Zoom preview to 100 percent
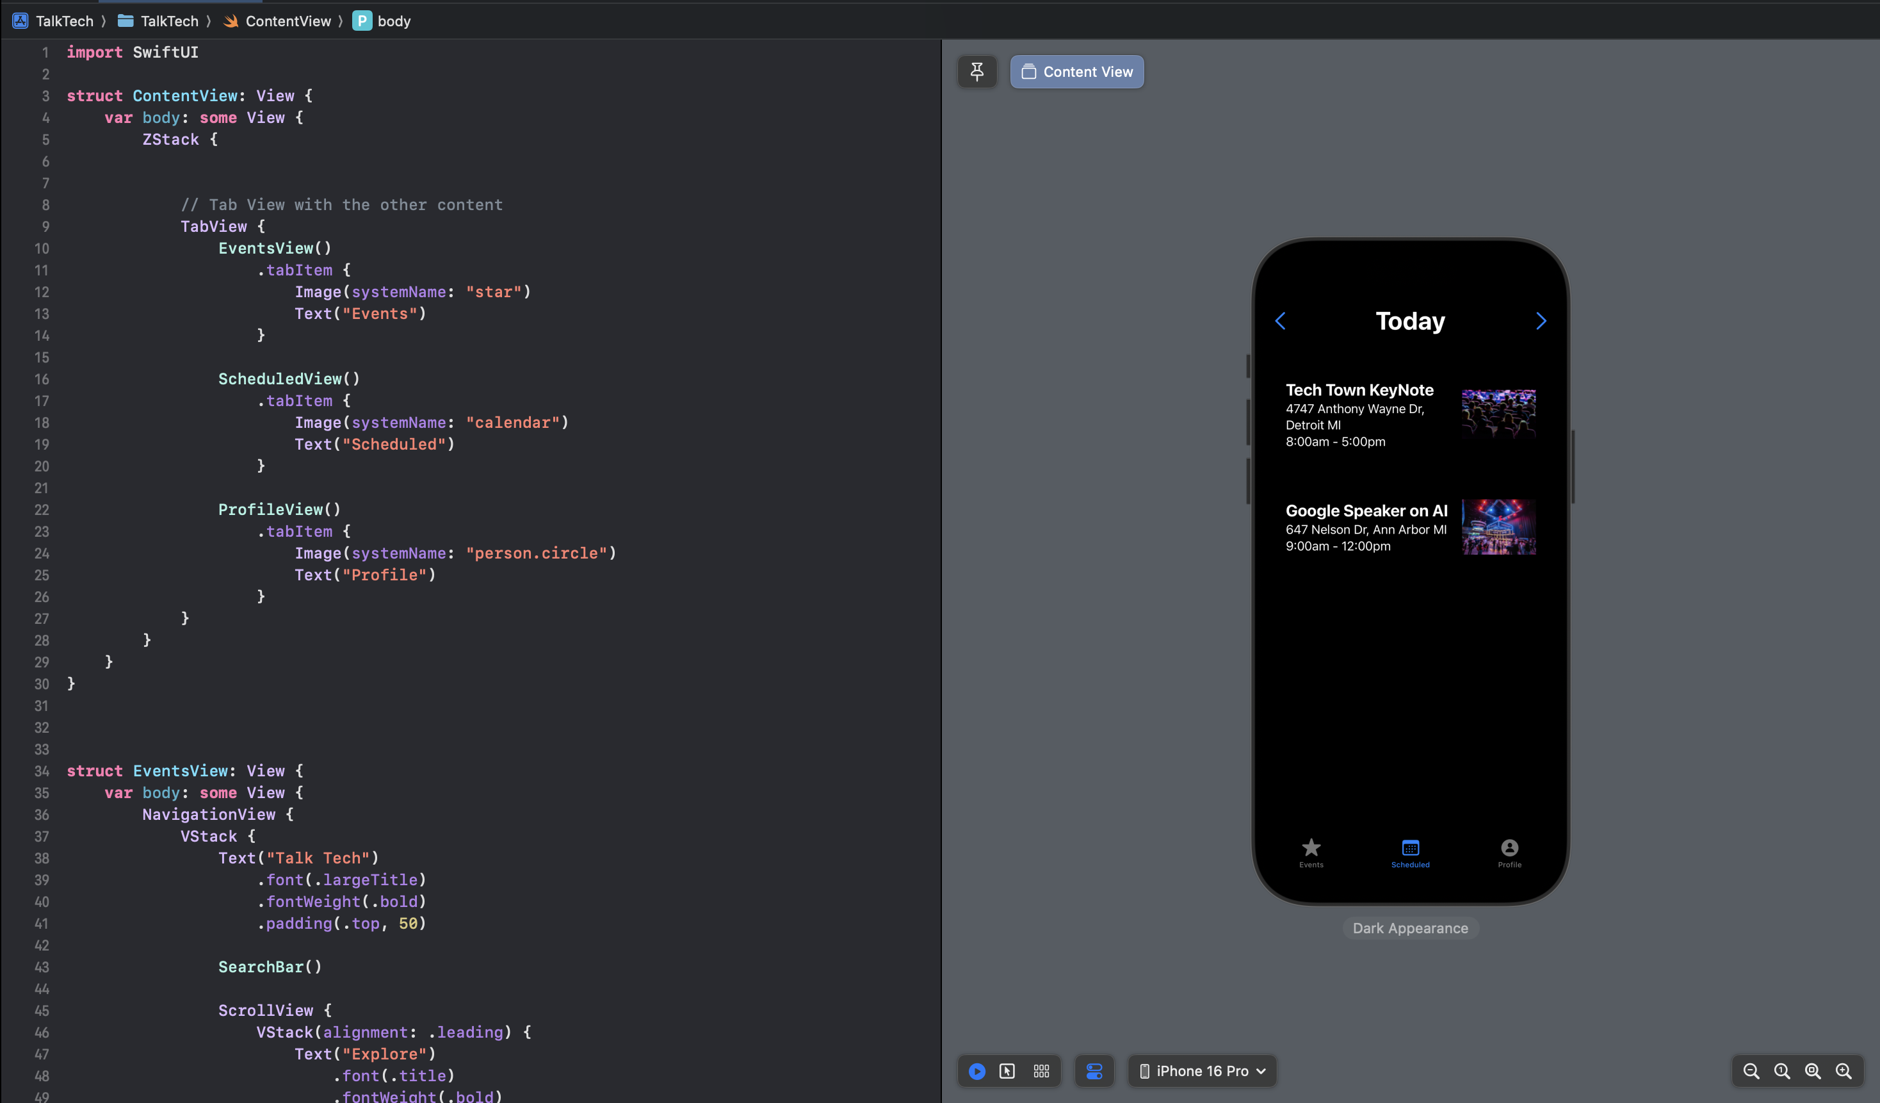Screen dimensions: 1880x1103 1781,1071
